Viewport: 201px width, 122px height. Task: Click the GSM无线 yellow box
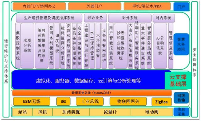[x=31, y=101]
